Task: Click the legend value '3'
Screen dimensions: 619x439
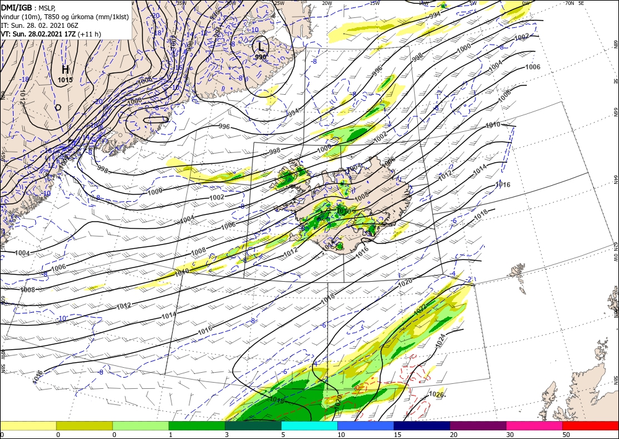Action: 227,435
